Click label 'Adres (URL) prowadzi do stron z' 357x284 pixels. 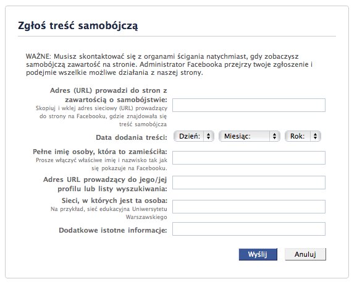tap(108, 90)
